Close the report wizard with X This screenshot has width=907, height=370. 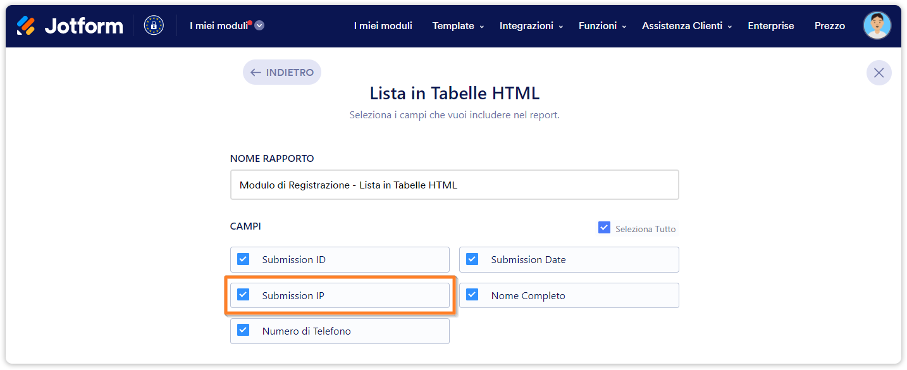[x=879, y=73]
